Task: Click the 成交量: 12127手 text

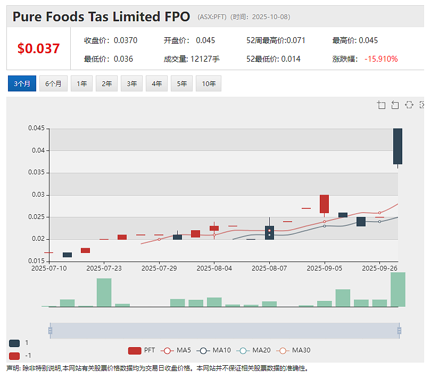Action: tap(192, 59)
